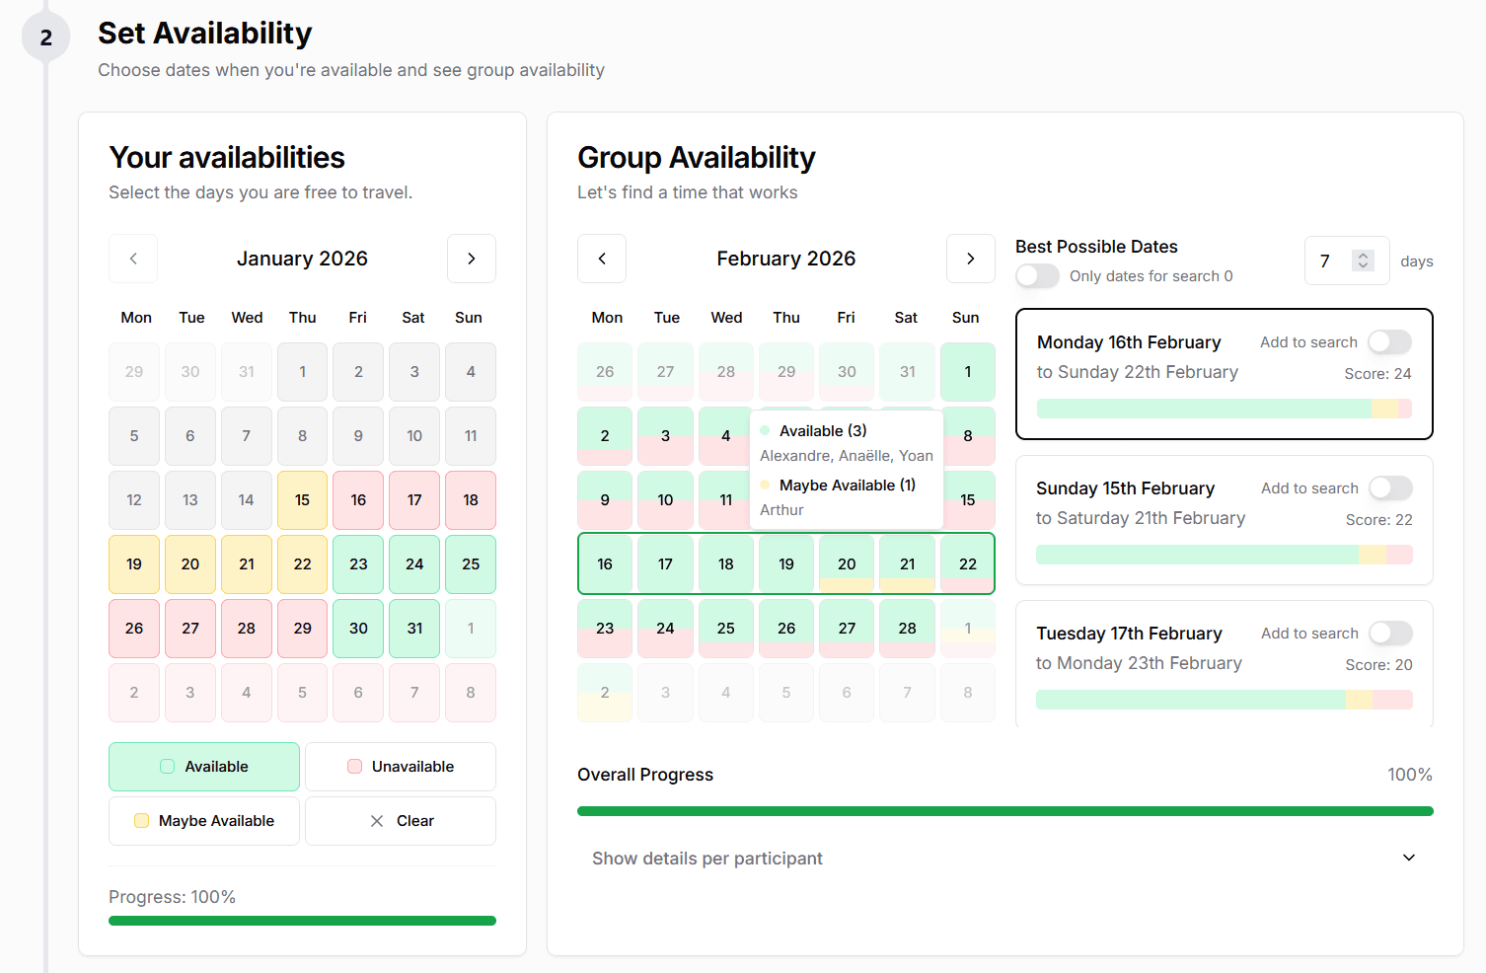Select the Maybe Available marking mode

[203, 820]
